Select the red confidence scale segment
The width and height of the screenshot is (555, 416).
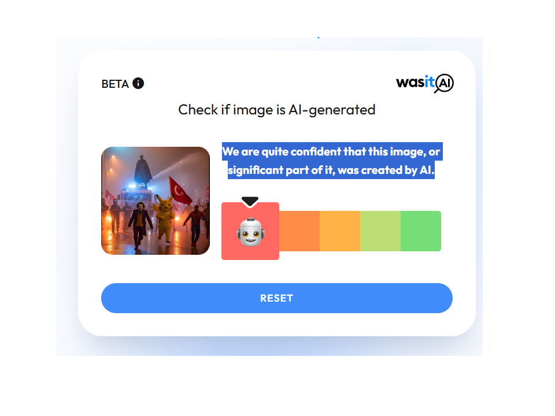(250, 231)
